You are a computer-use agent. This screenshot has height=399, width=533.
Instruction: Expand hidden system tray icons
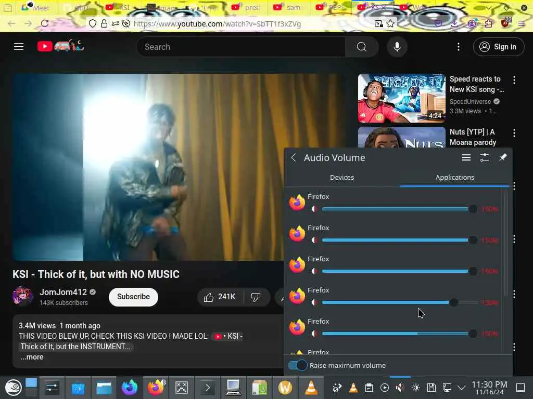click(461, 388)
